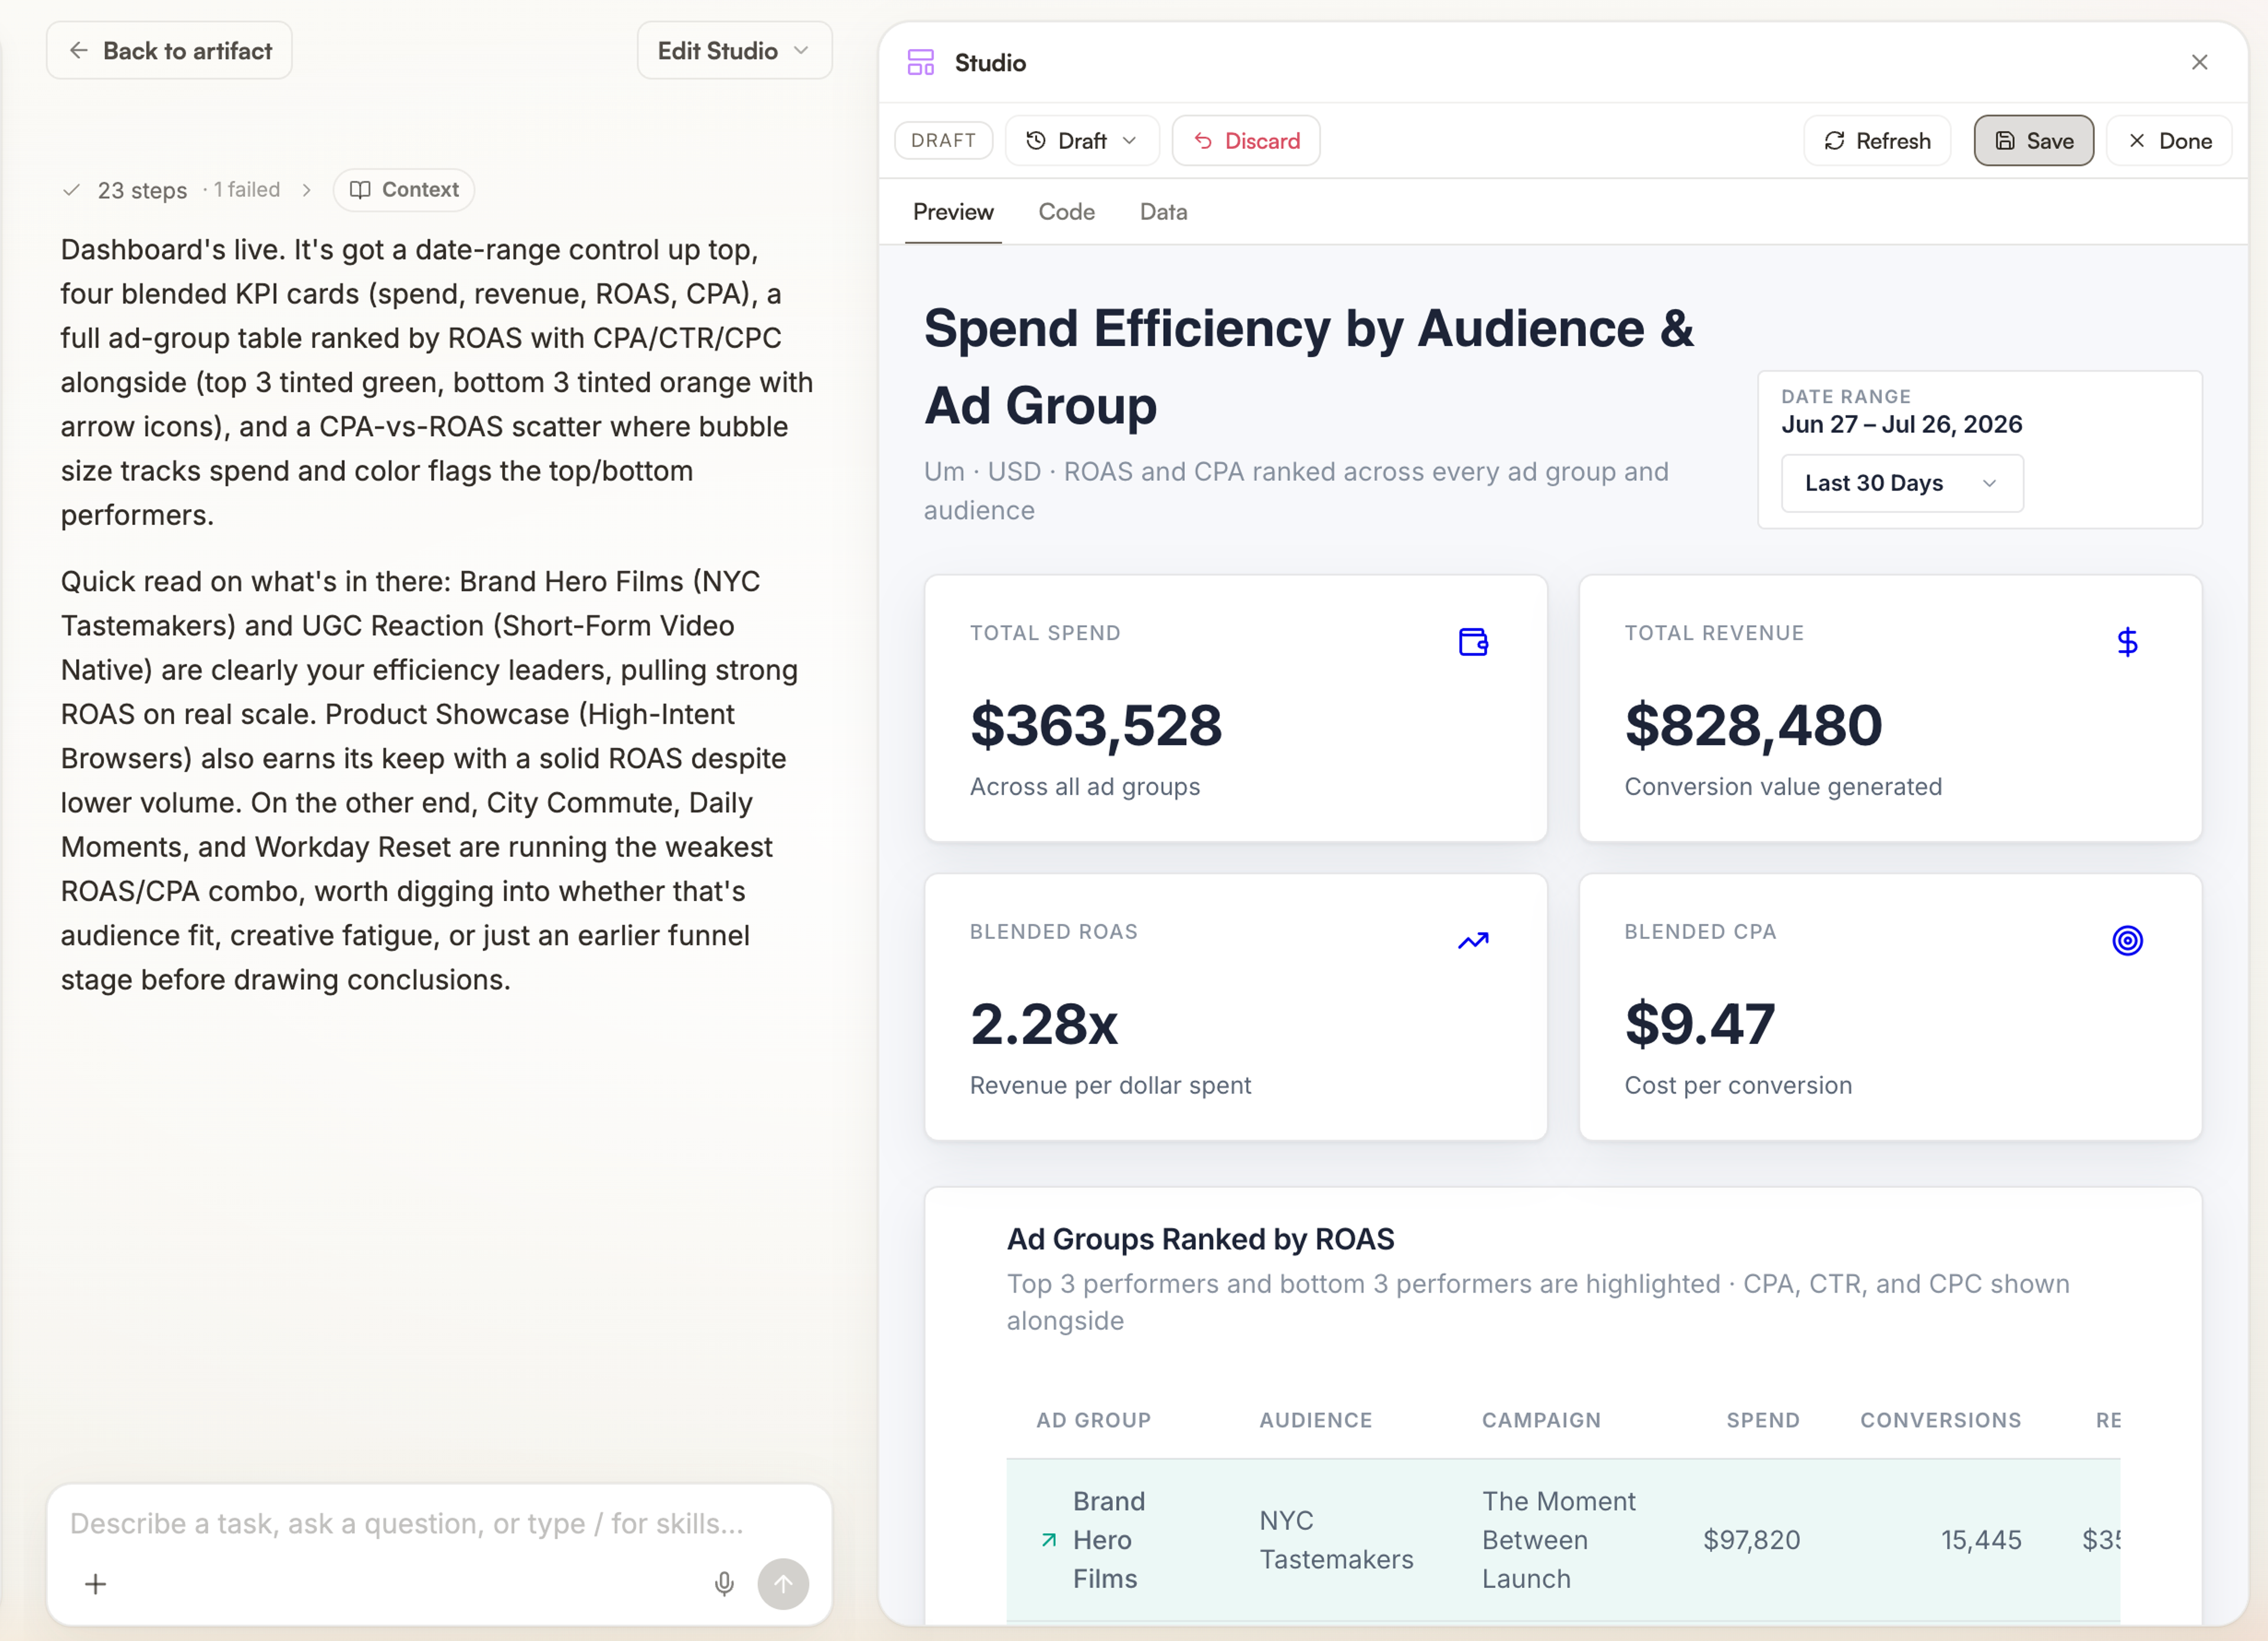Close the Studio panel
2268x1641 pixels.
coord(2199,62)
